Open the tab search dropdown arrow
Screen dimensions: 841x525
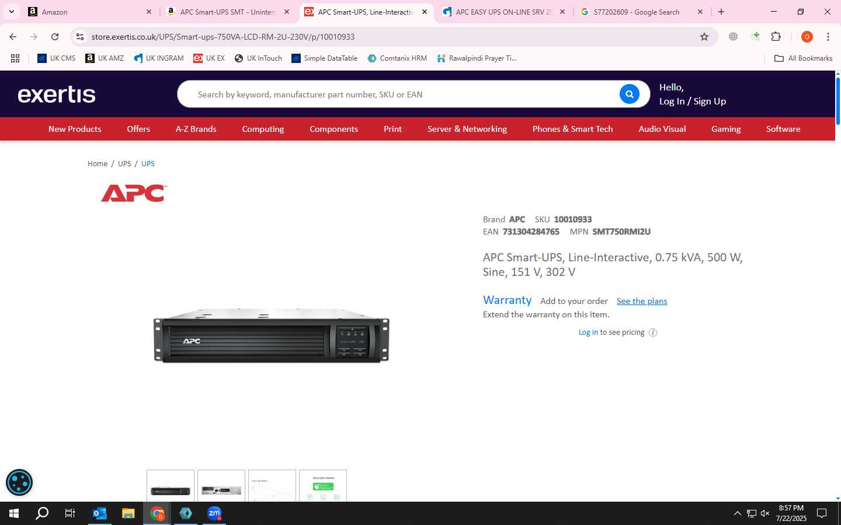pos(12,12)
